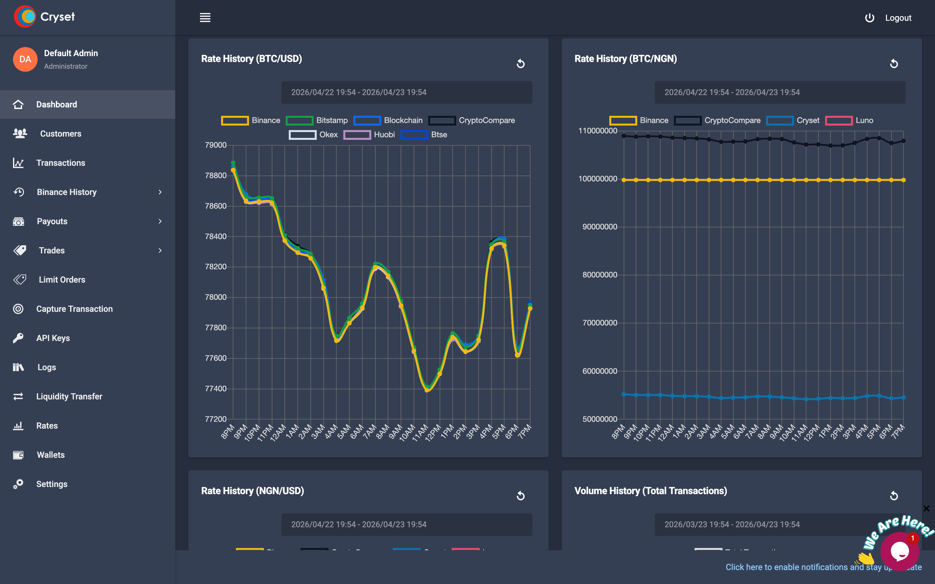Expand the Binance History submenu chevron
Viewport: 935px width, 584px height.
coord(160,192)
